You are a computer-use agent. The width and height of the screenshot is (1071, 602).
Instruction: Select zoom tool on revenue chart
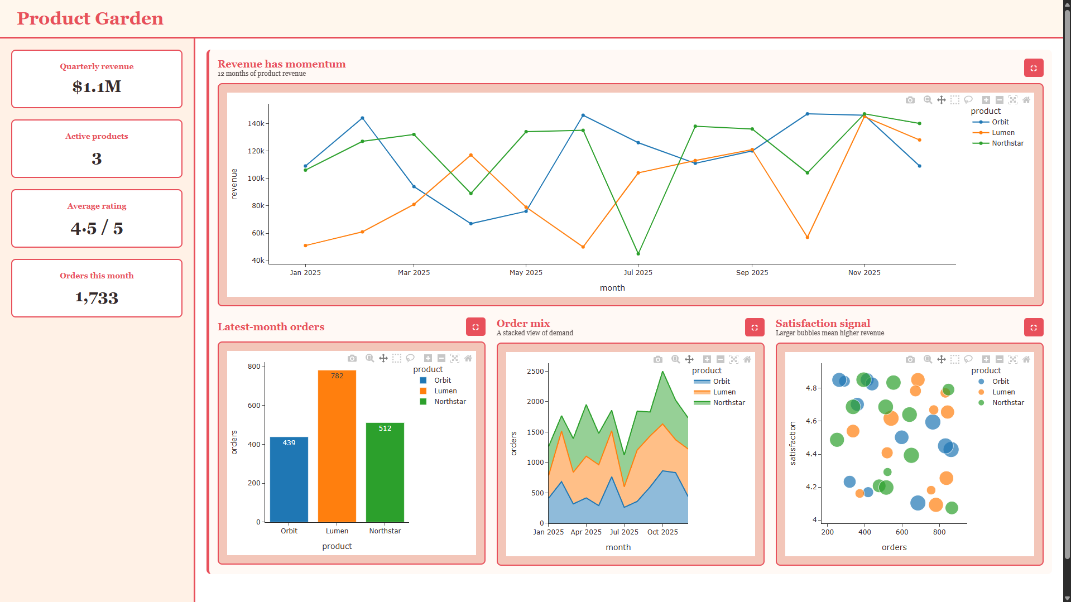(928, 100)
